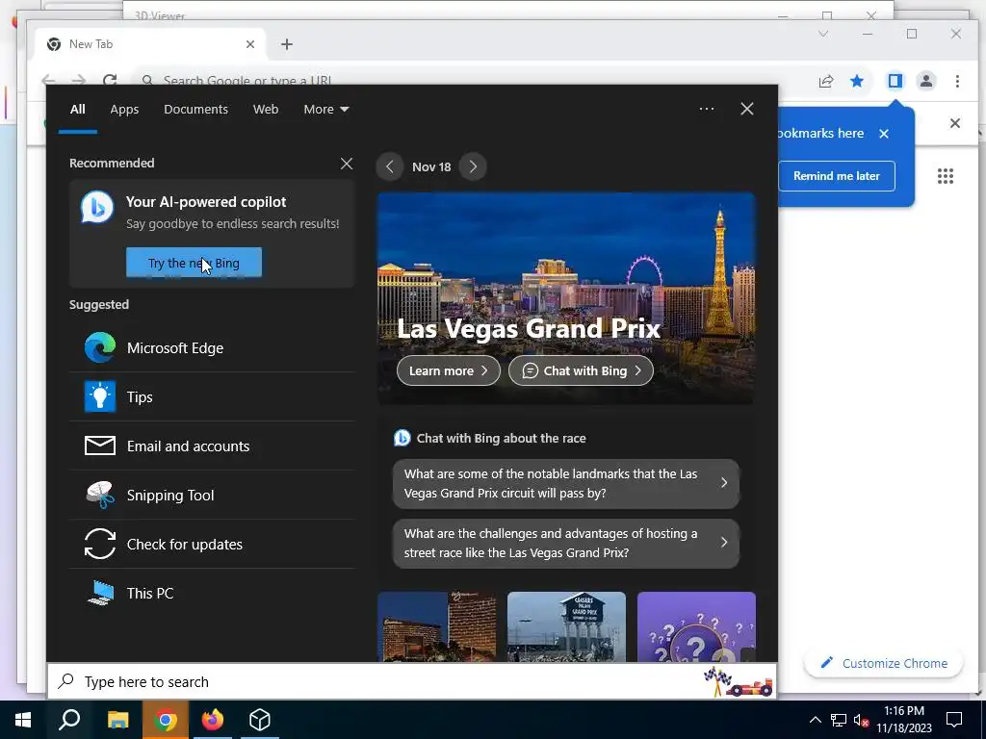Select Check for updates suggestion

[x=212, y=545]
